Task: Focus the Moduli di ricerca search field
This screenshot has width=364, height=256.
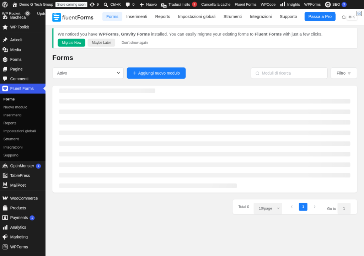Action: (289, 73)
